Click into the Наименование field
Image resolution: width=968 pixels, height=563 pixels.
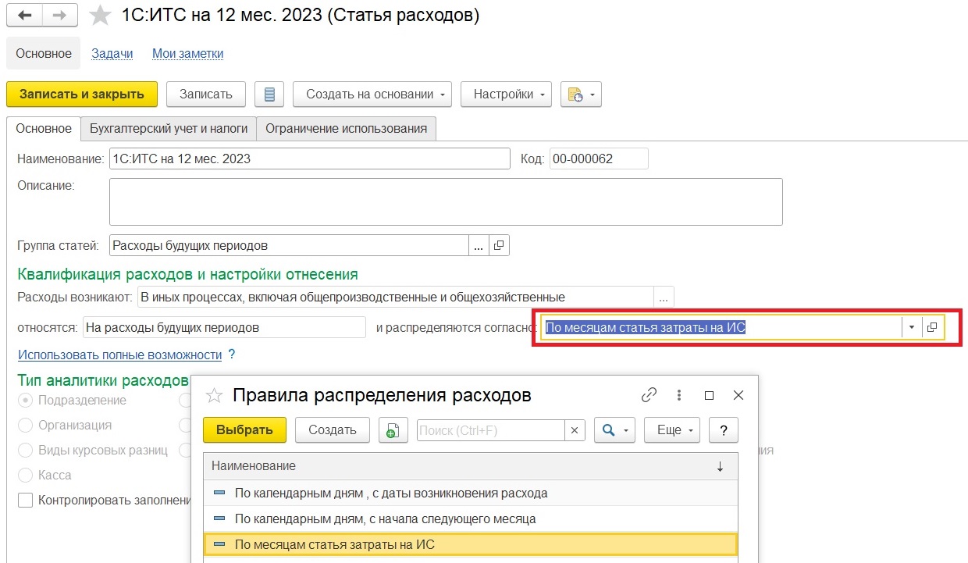[x=310, y=159]
